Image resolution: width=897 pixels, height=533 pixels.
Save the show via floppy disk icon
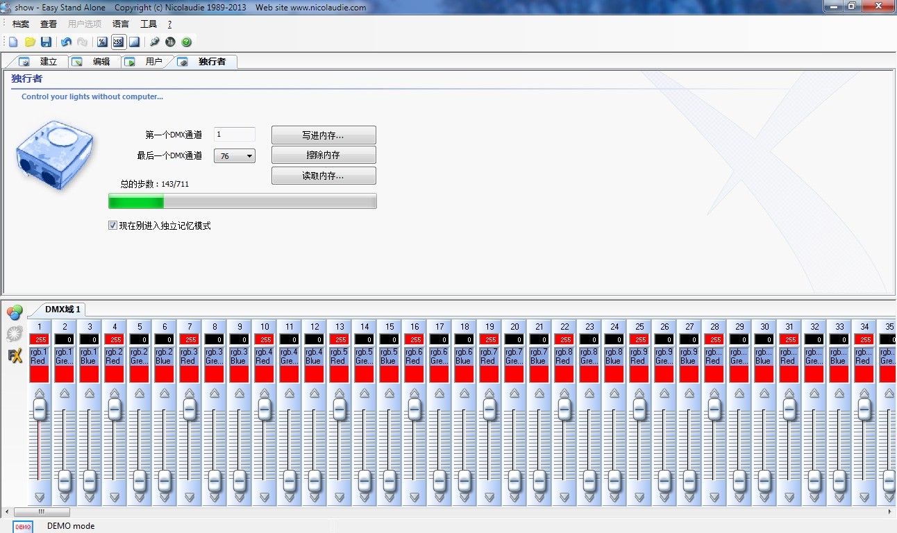coord(46,42)
